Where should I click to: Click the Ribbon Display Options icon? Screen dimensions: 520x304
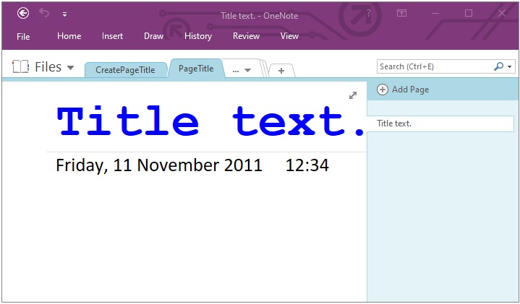(x=402, y=13)
